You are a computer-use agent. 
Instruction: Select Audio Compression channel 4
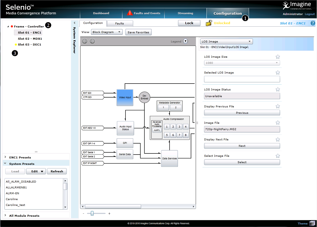click(x=186, y=127)
